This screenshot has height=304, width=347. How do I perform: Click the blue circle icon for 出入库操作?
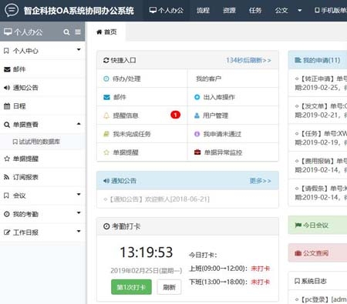(197, 97)
